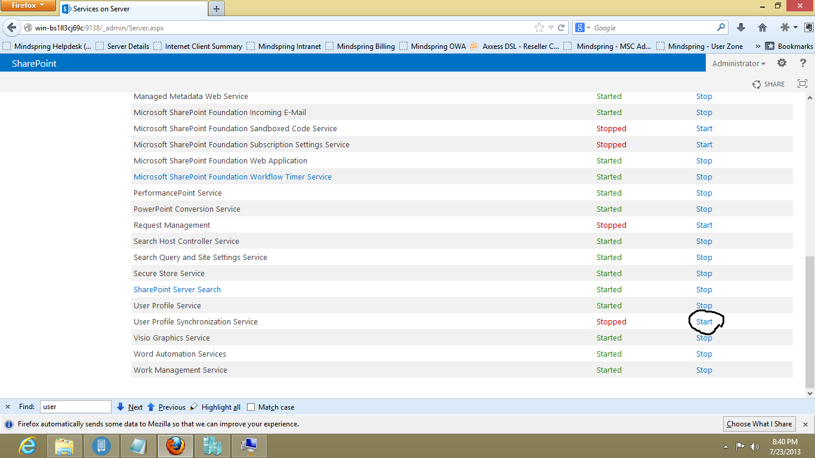815x458 pixels.
Task: Open the Firefox downloads arrow icon
Action: 740,27
